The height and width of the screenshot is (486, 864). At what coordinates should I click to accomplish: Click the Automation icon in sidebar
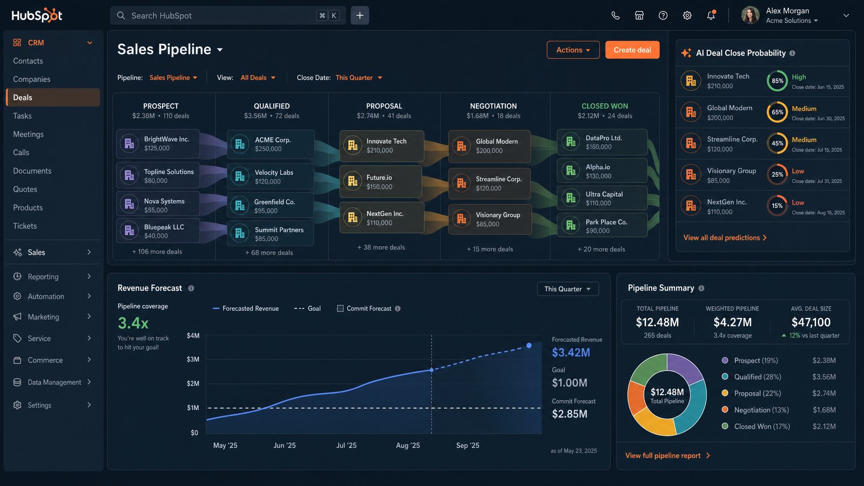17,296
